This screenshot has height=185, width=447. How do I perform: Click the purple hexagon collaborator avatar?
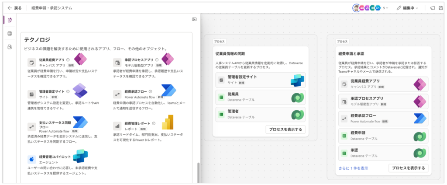click(367, 8)
